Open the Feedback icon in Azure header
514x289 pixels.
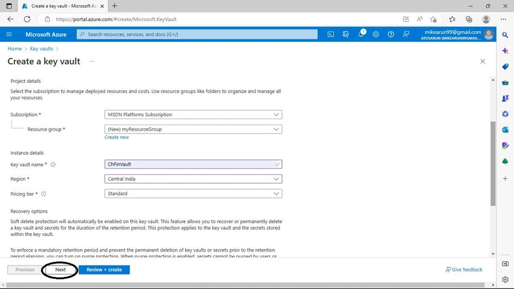tap(406, 34)
